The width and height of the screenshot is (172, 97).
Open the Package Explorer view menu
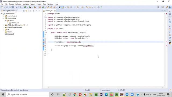(34, 11)
